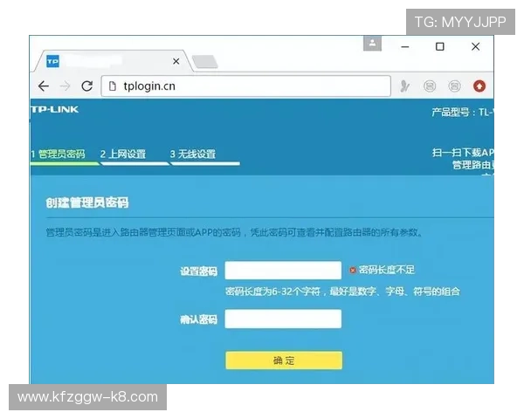Click the 密码长度不足 error text
Screen dimensions: 524x419
tap(387, 270)
